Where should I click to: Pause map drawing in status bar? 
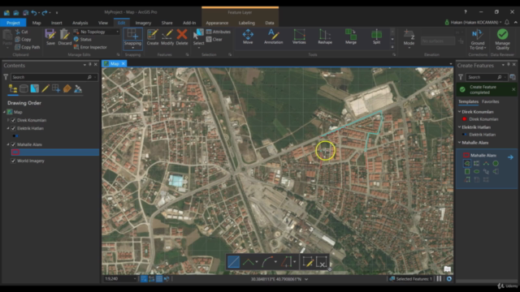(439, 279)
